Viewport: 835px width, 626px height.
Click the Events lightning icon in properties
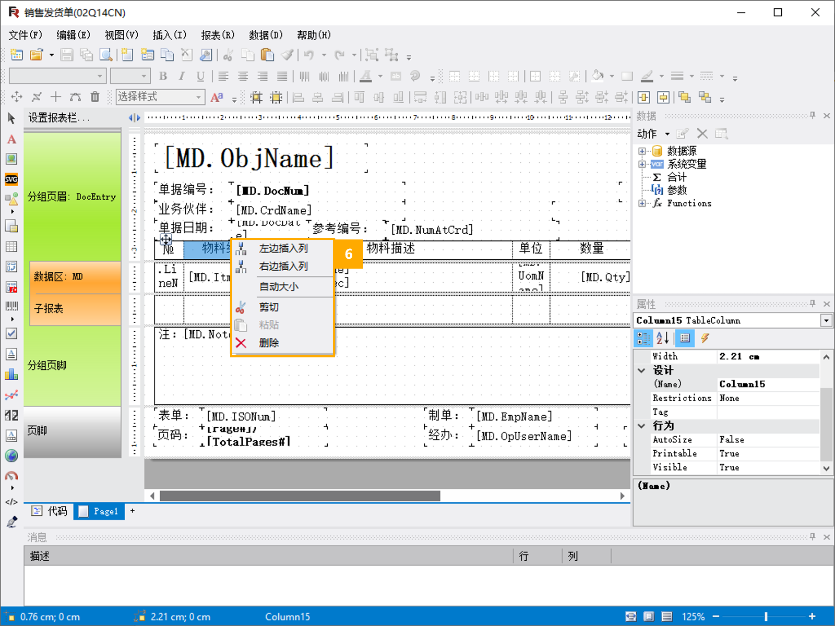(x=705, y=338)
